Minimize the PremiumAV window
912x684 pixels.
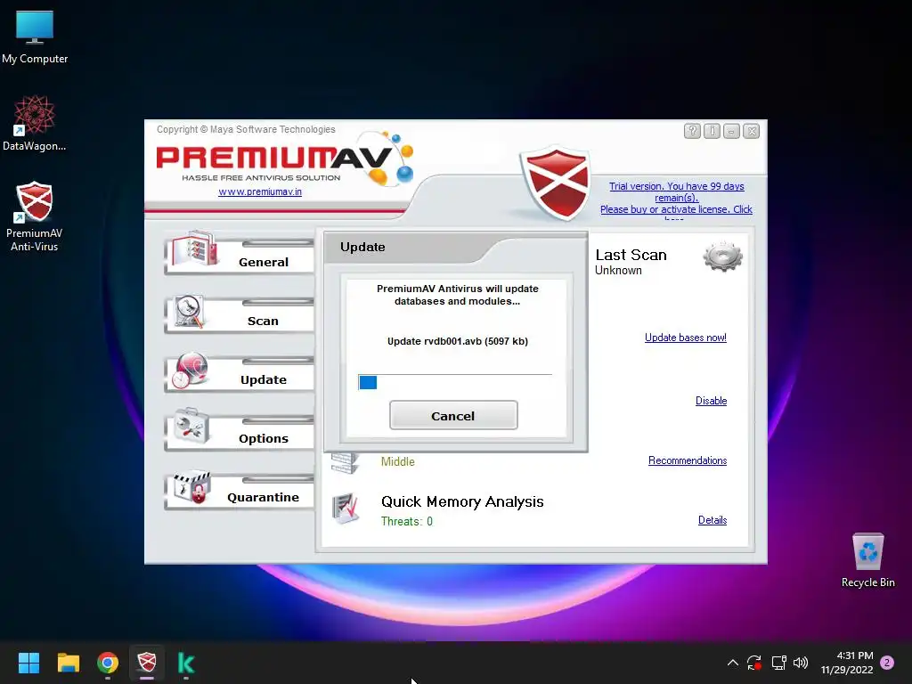click(x=732, y=131)
